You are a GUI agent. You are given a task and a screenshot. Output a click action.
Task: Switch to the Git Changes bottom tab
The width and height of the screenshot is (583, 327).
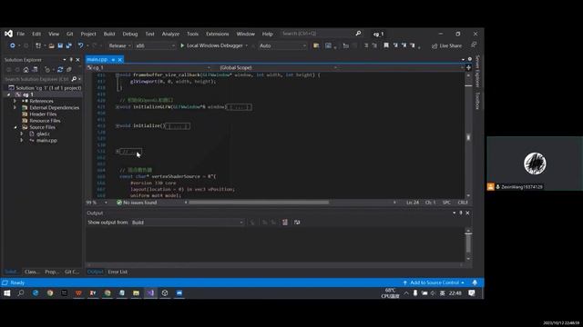point(72,272)
